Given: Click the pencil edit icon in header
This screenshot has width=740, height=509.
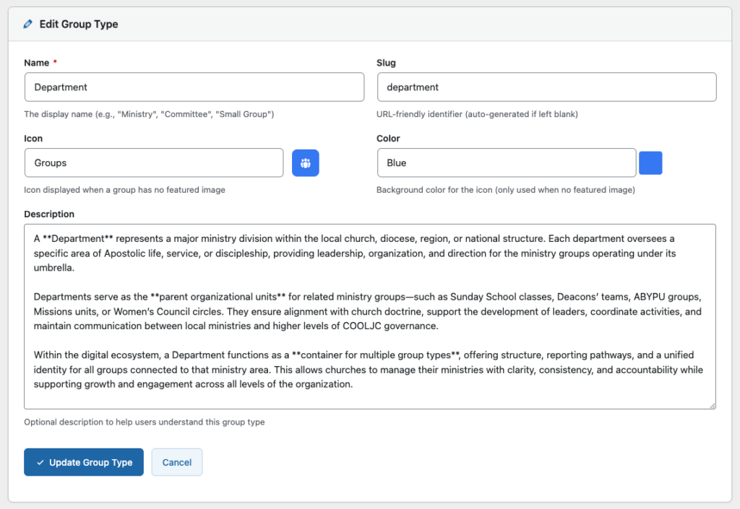Looking at the screenshot, I should click(28, 24).
